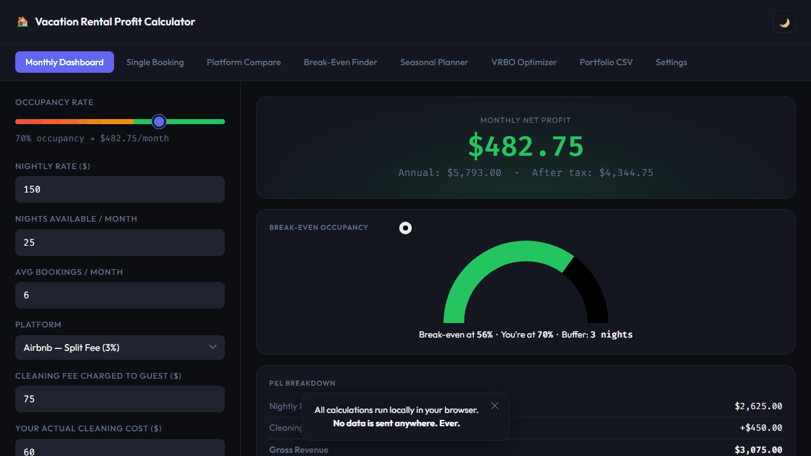
Task: Click the "After tax: $4,344.75" text
Action: click(x=592, y=173)
